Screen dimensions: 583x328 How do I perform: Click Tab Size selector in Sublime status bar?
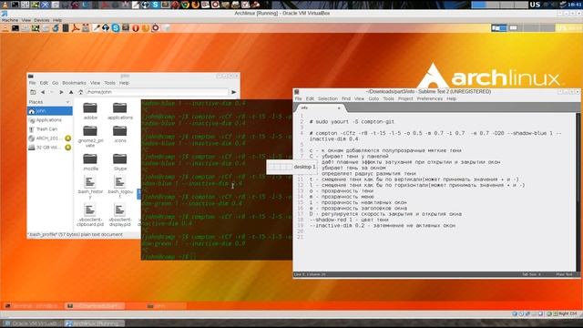[x=531, y=274]
